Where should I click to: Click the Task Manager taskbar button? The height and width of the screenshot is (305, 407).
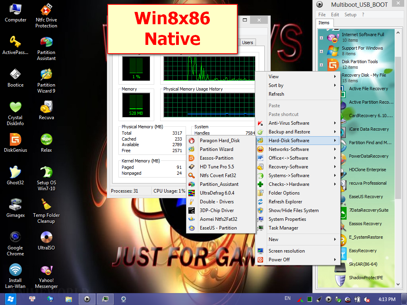[x=105, y=299]
